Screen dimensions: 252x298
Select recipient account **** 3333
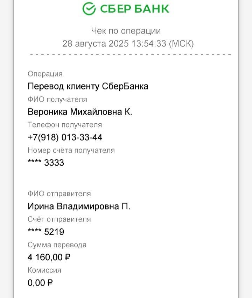pos(46,163)
